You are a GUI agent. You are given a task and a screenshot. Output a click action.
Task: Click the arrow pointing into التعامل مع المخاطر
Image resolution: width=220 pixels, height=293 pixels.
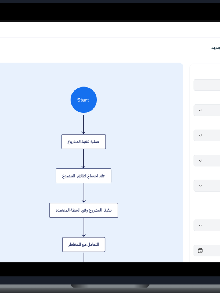[x=84, y=227]
